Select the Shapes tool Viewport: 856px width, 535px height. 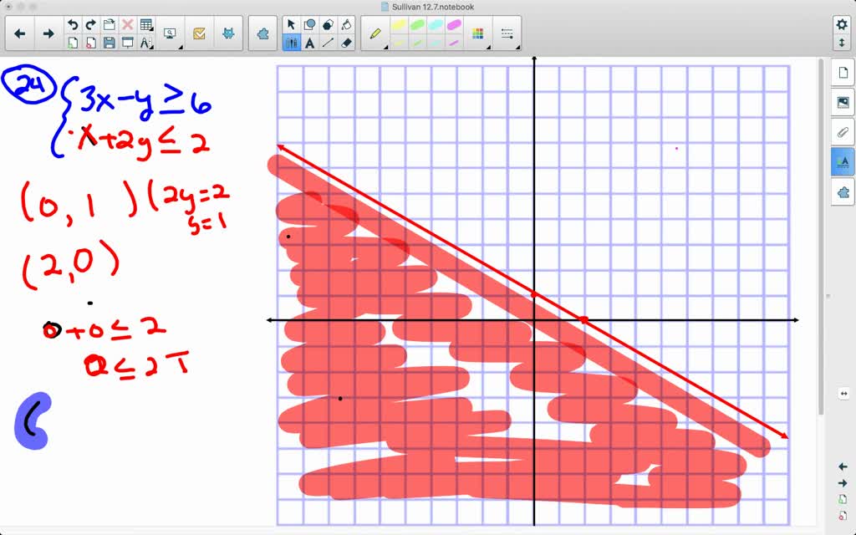coord(309,23)
